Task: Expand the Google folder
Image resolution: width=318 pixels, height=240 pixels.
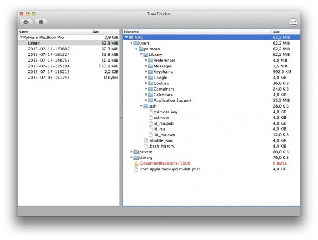Action: [x=146, y=77]
